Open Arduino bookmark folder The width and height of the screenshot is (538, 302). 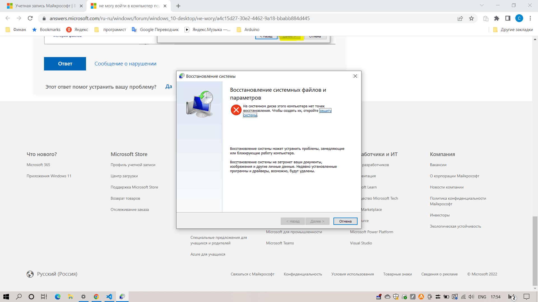click(x=248, y=30)
